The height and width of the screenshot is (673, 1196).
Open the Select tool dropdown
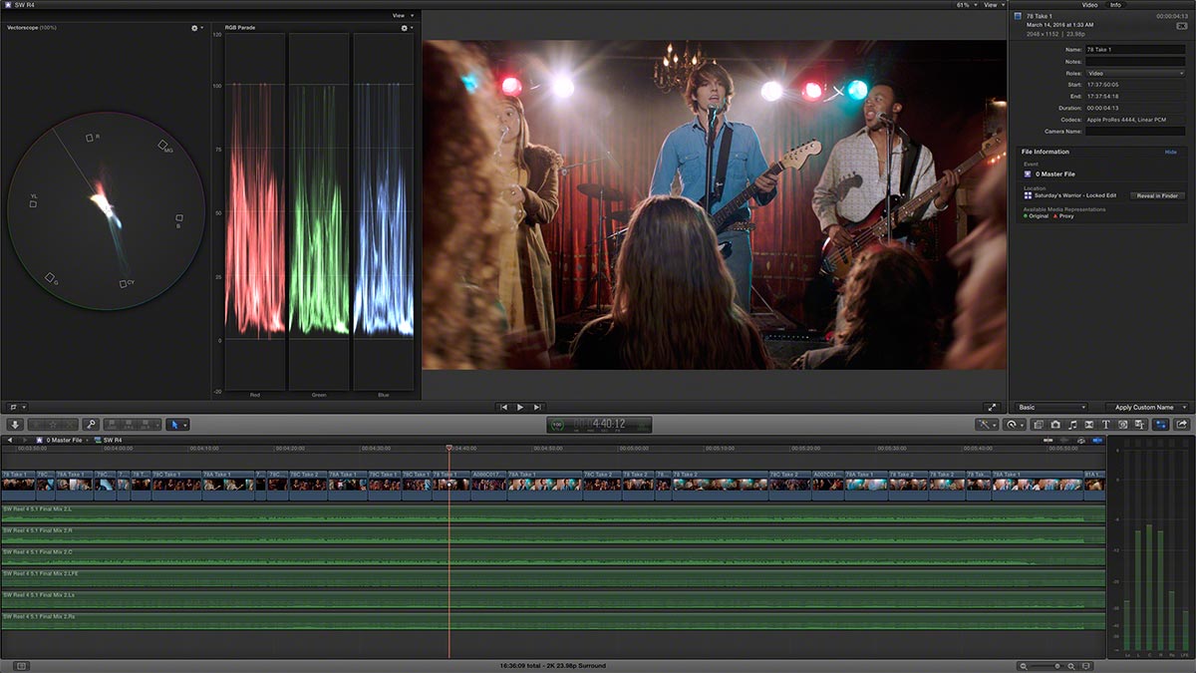pos(176,425)
